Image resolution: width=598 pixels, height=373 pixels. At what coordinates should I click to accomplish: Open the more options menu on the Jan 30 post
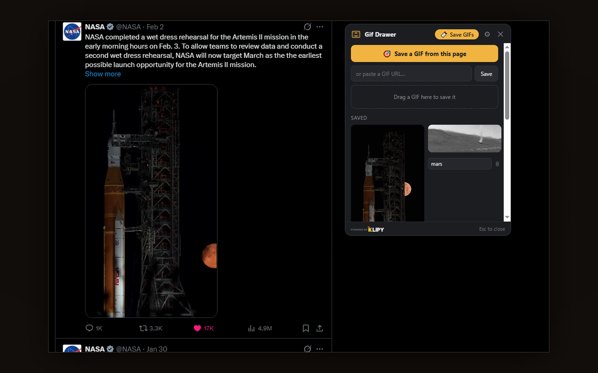320,349
